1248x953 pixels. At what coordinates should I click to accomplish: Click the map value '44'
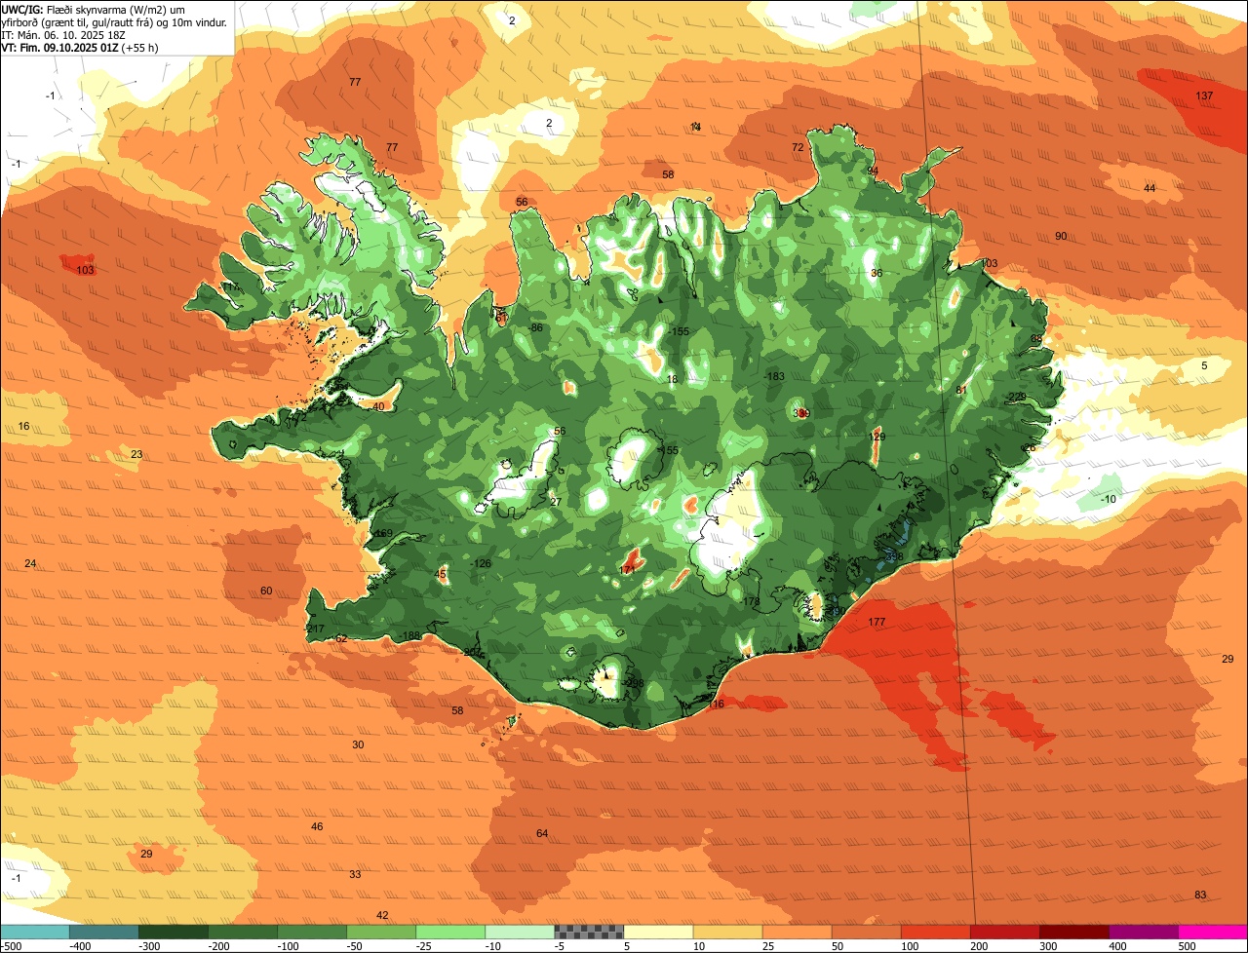pyautogui.click(x=1150, y=188)
